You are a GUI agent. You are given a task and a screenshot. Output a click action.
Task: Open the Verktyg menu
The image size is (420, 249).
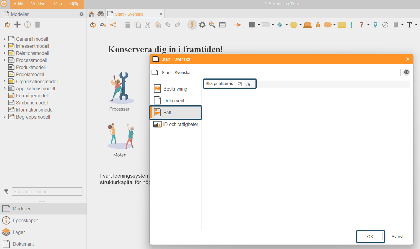38,4
